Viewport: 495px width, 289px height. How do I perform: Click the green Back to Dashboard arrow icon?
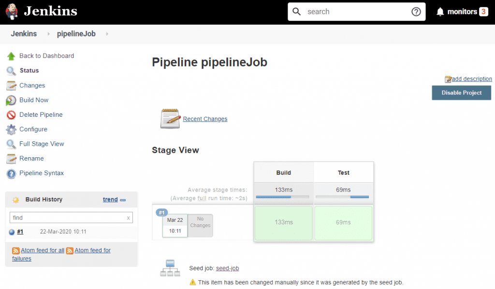click(x=11, y=56)
